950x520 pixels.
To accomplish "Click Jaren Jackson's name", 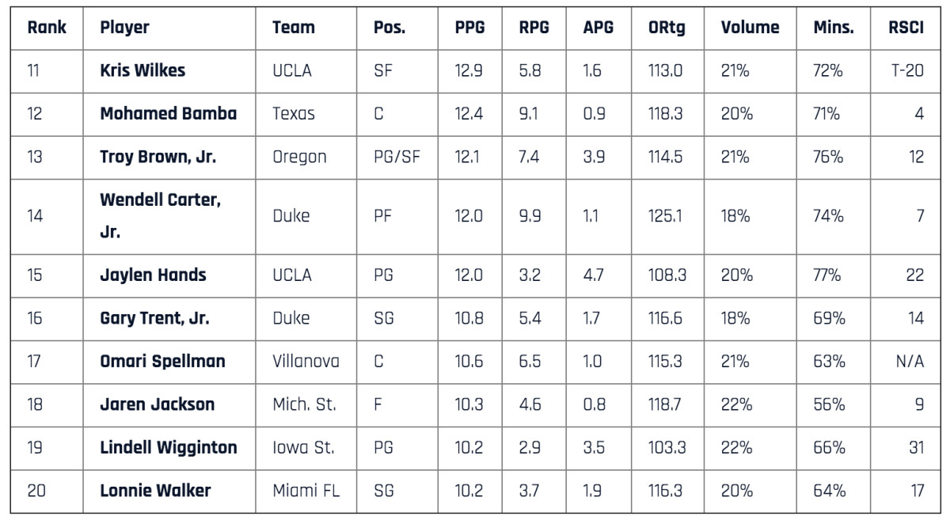I will point(157,404).
